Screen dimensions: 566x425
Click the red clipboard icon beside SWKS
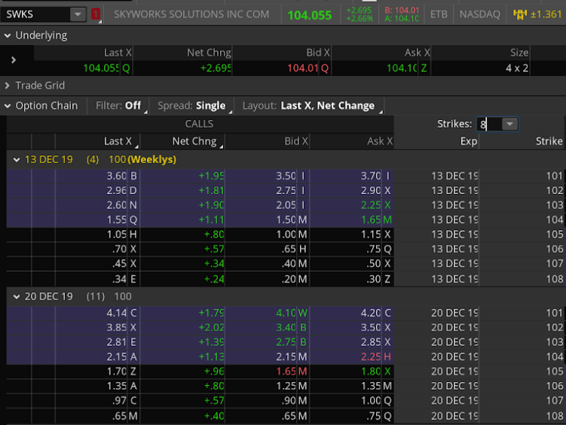96,14
